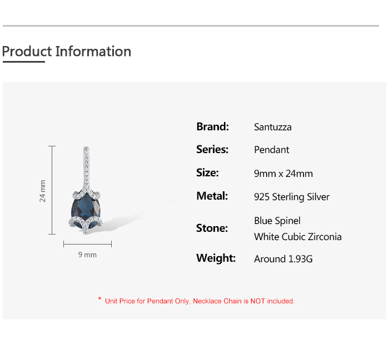This screenshot has width=389, height=341.
Task: Click the Product Information heading
Action: point(67,52)
